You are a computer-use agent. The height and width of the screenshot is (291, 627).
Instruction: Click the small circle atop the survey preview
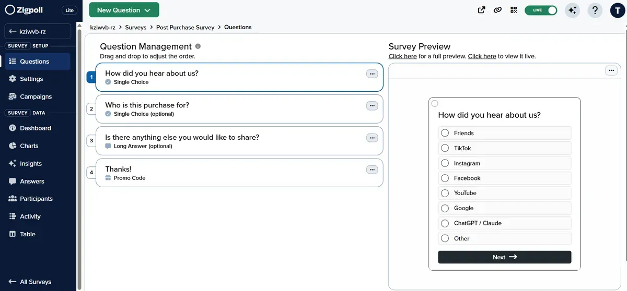(x=435, y=103)
